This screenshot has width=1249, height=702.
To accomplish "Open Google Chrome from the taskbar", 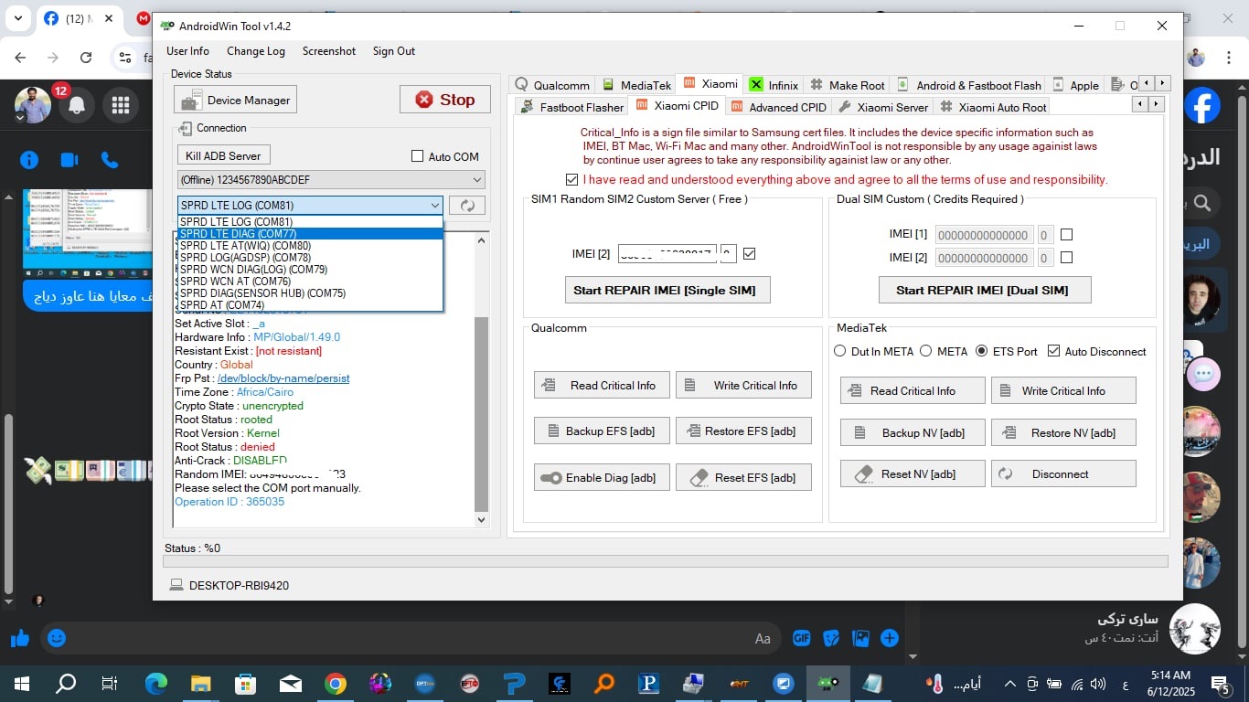I will [336, 683].
